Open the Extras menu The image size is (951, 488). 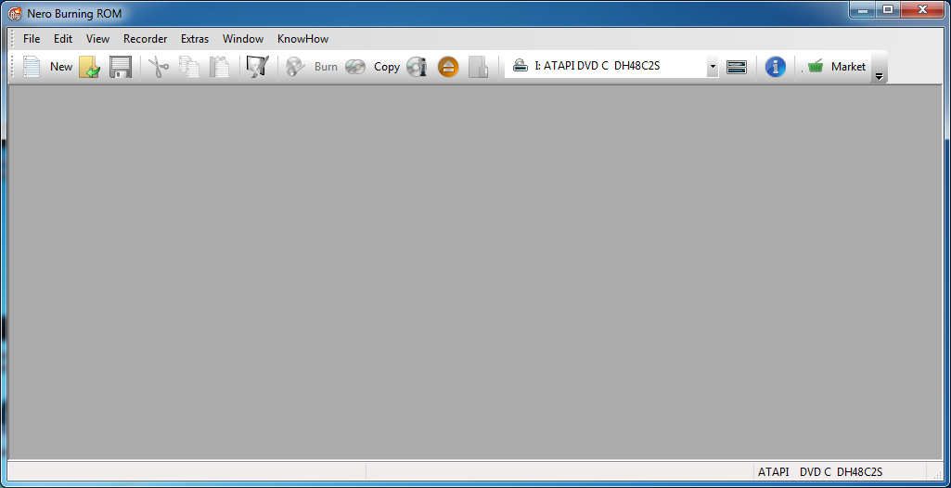195,39
